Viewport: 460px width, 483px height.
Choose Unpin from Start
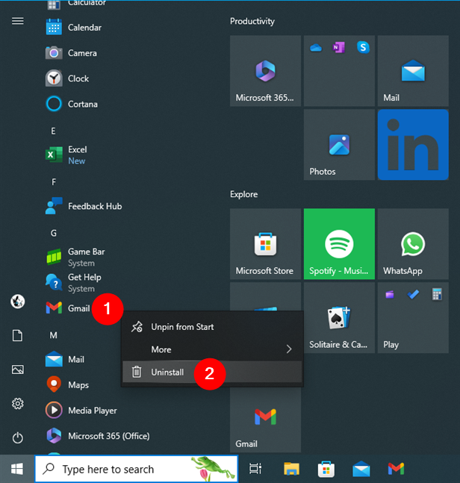click(x=212, y=327)
